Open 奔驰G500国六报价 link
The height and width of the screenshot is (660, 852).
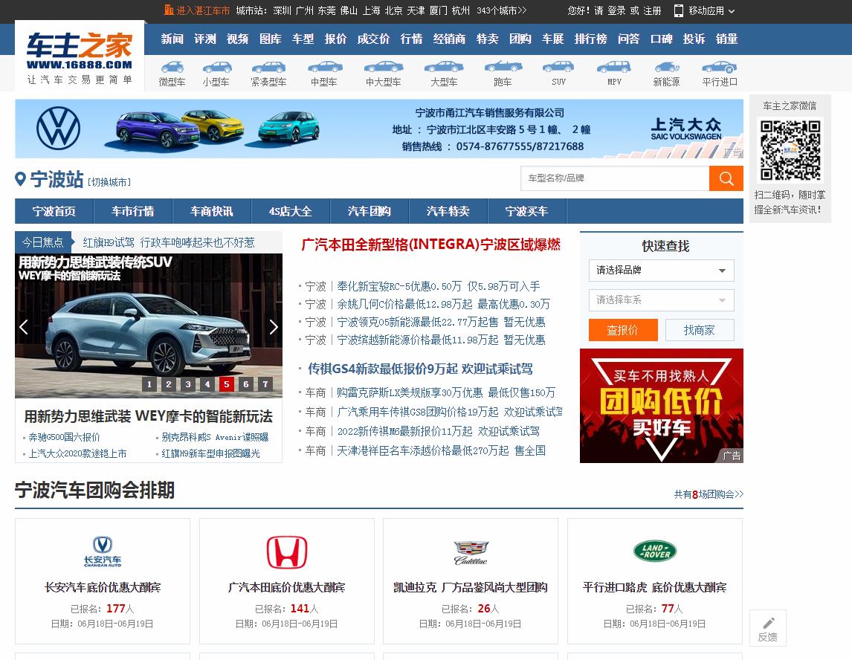pyautogui.click(x=64, y=437)
